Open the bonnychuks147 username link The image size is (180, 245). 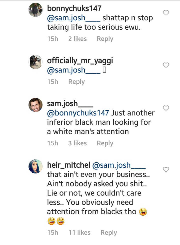click(x=74, y=8)
